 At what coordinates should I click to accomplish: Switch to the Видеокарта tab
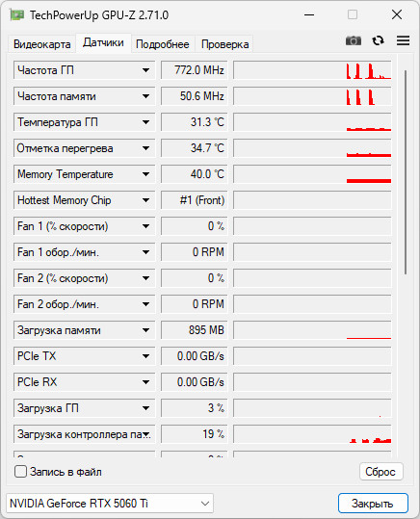[x=41, y=44]
